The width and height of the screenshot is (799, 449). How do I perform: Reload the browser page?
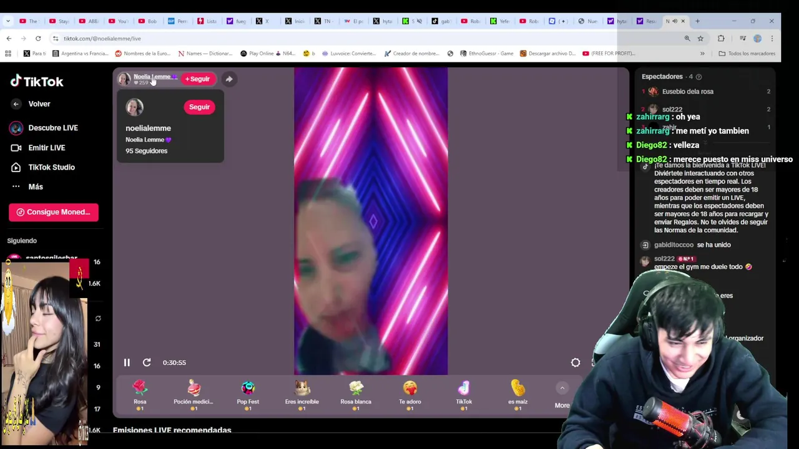point(38,38)
